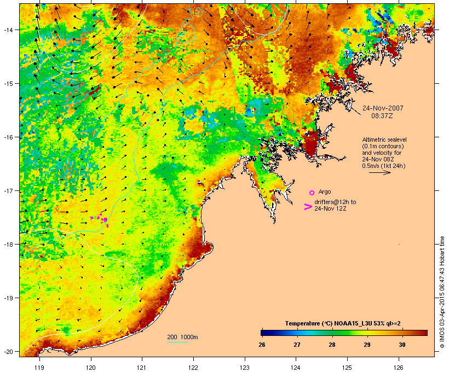This screenshot has height=372, width=449.
Task: Click the Temperature NOAA15_L3U colorbar title
Action: [343, 323]
